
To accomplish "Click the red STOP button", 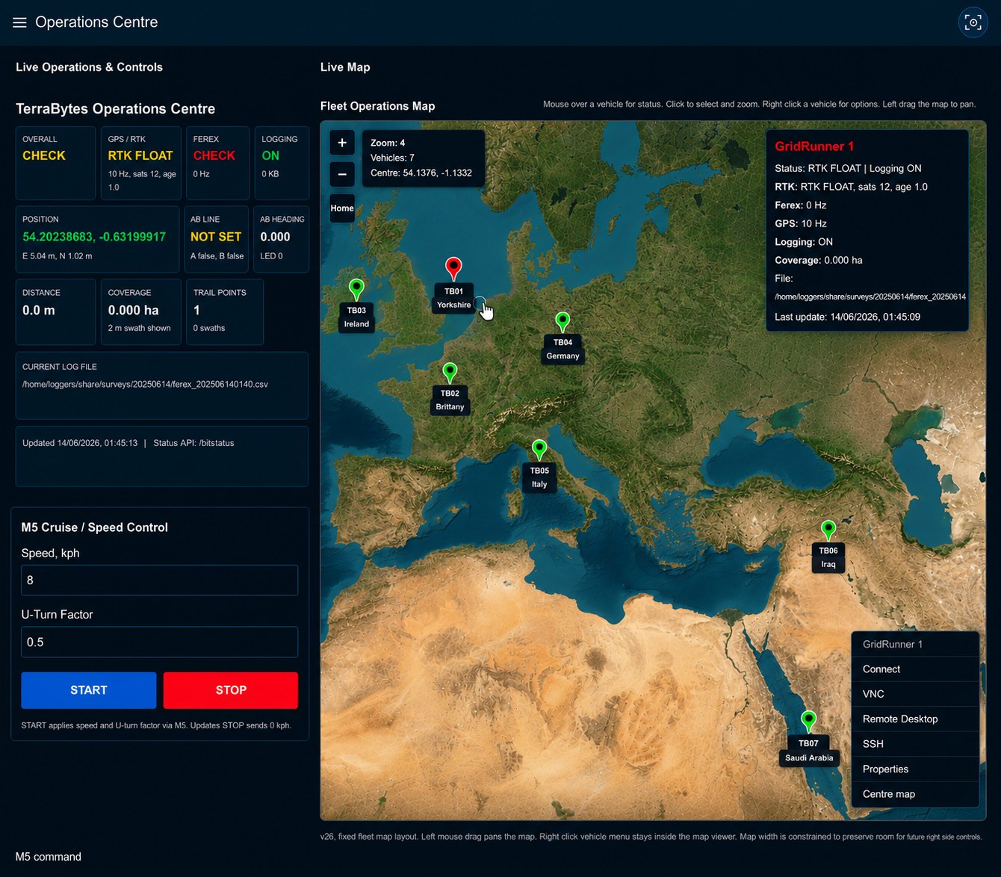I will tap(231, 690).
